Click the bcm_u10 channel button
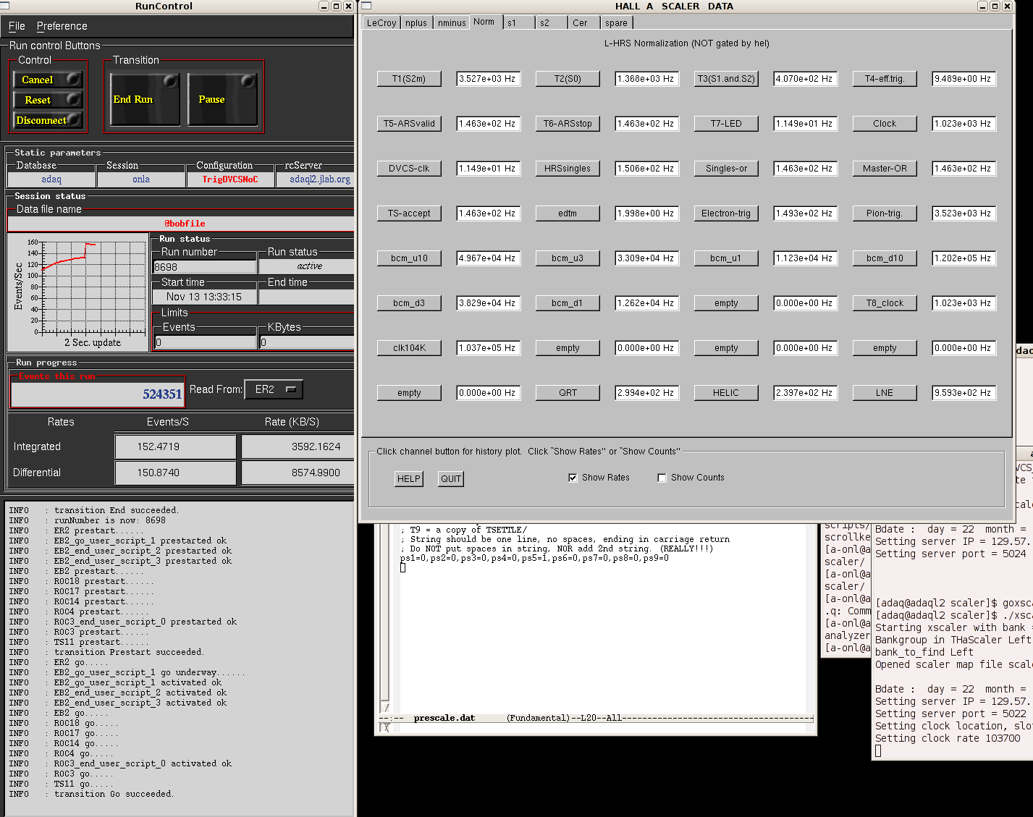 click(409, 258)
